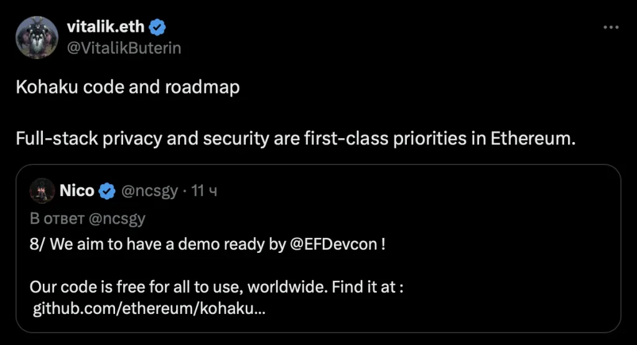
Task: Open the github.com/ethereum/kohaku link
Action: pos(149,309)
